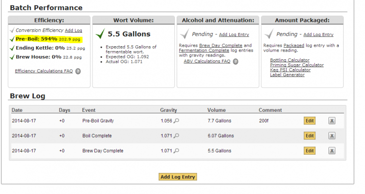Click magnifier icon in Brew Day Complete row

177,151
